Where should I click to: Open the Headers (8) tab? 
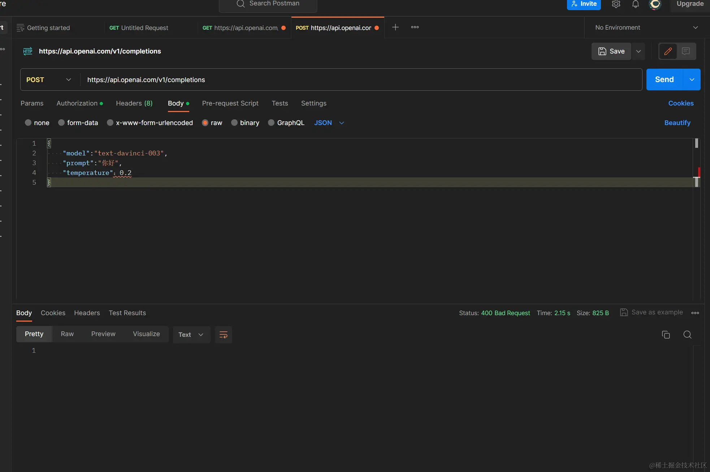[x=134, y=103]
